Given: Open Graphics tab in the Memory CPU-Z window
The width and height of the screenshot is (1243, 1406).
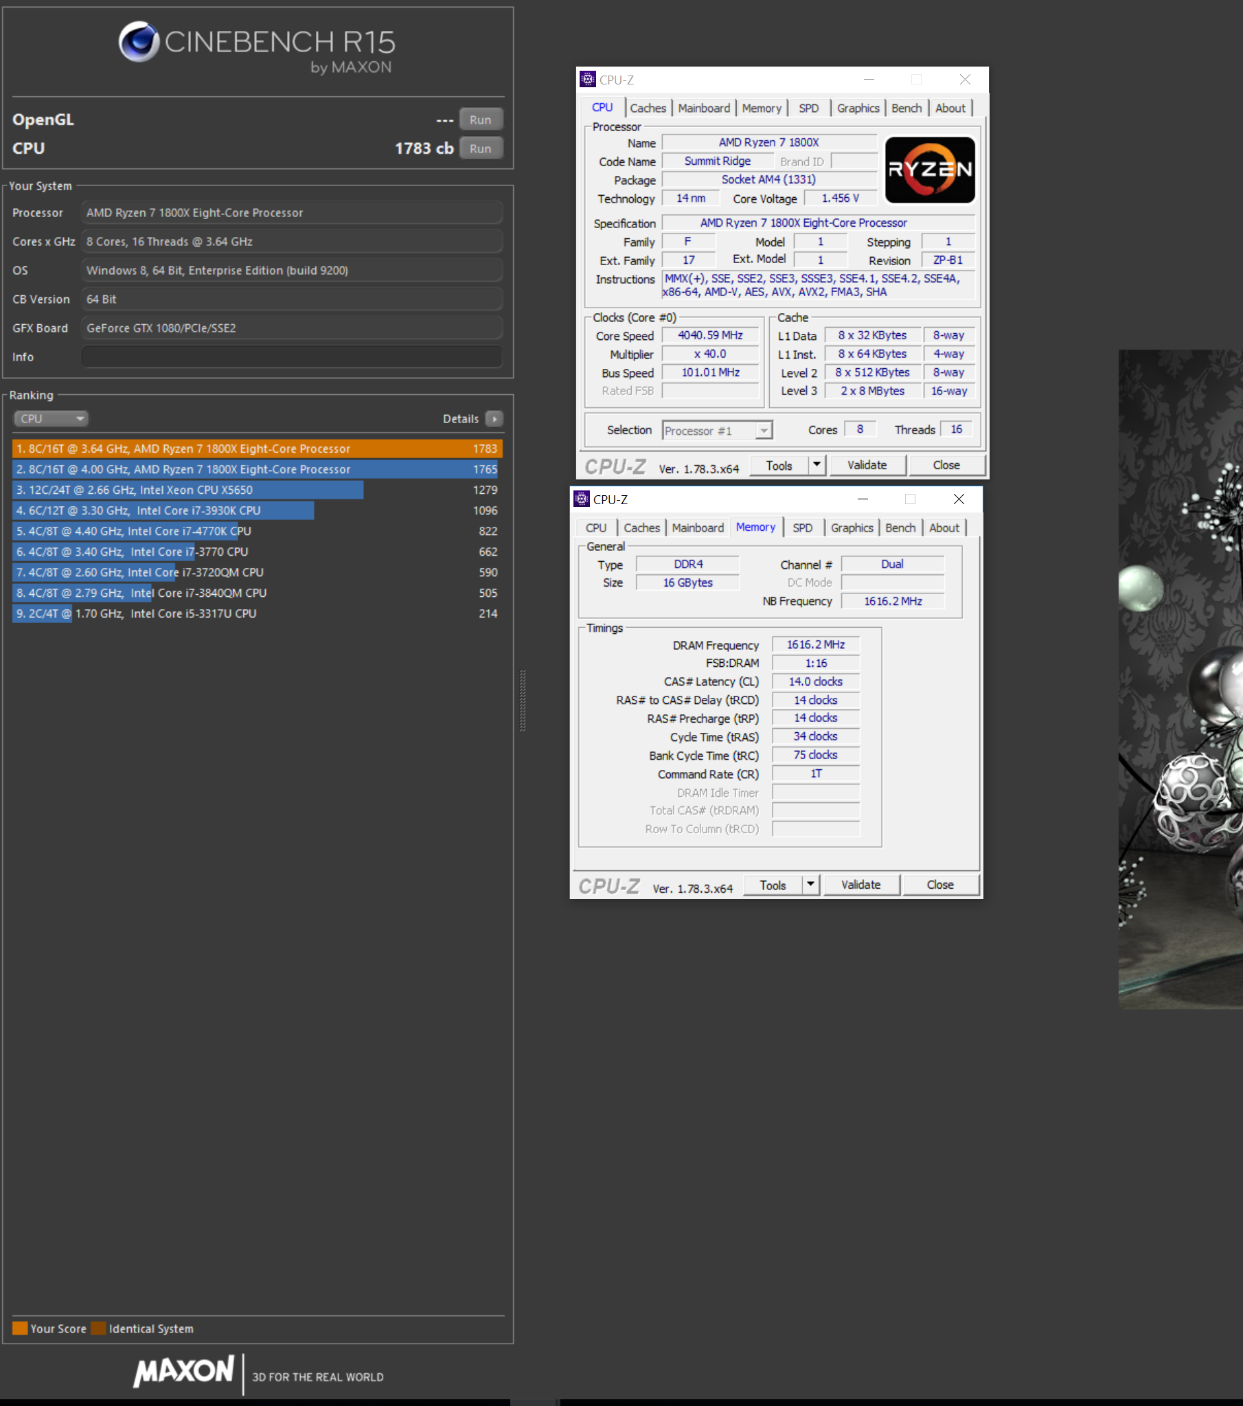Looking at the screenshot, I should [852, 528].
